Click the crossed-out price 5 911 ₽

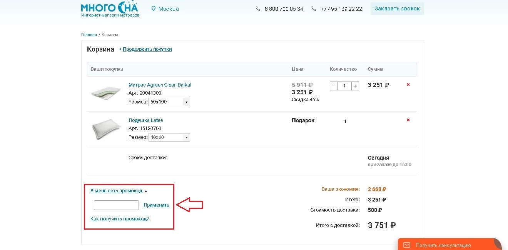coord(302,85)
